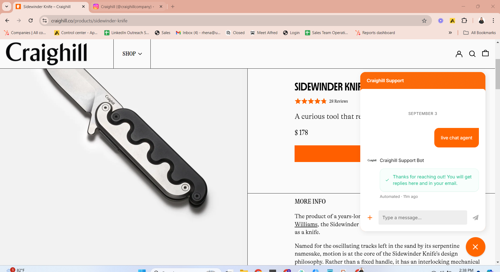
Task: Open the Reports dashboard bookmark
Action: pos(375,33)
